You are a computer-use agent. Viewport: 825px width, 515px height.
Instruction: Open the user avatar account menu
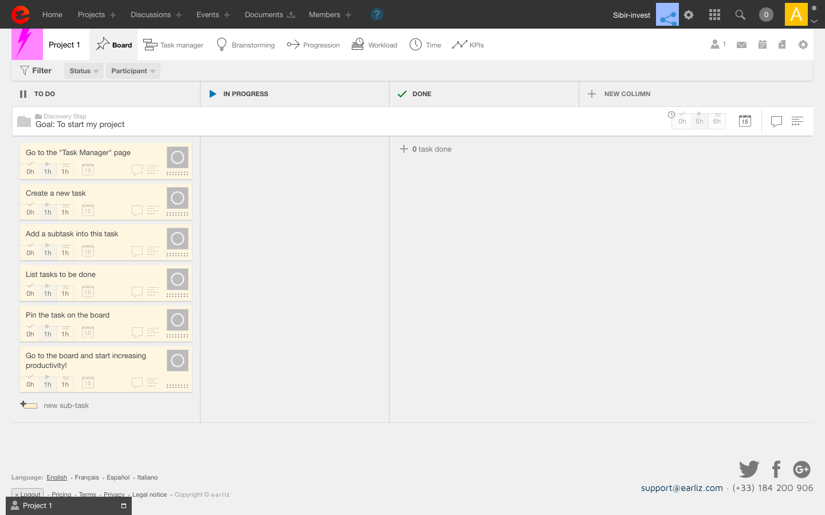796,15
